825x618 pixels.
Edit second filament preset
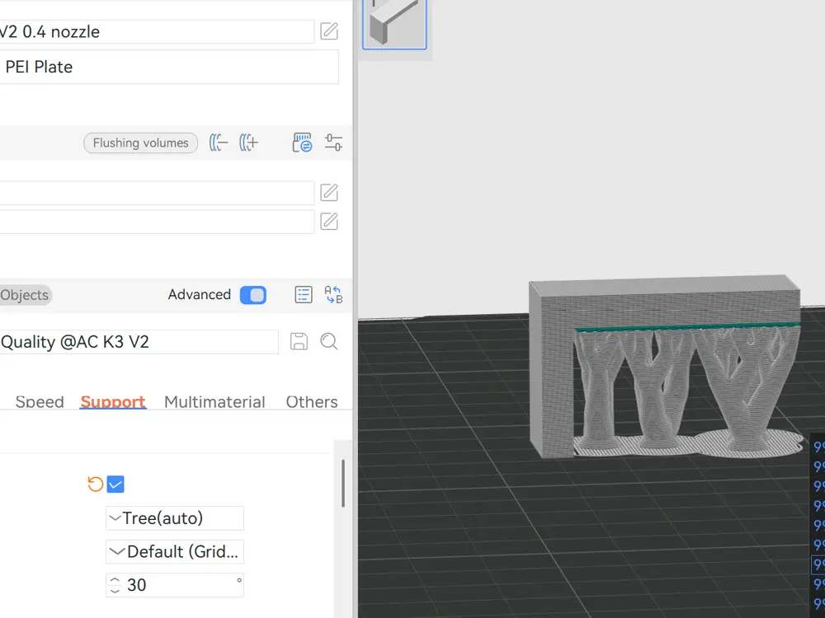coord(329,221)
